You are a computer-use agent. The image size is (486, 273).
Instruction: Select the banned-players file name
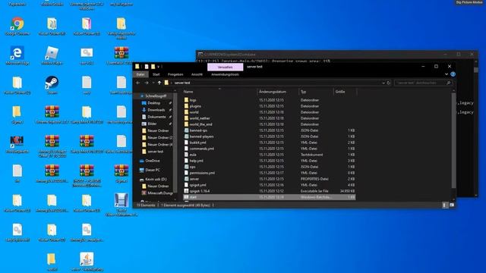coord(201,136)
